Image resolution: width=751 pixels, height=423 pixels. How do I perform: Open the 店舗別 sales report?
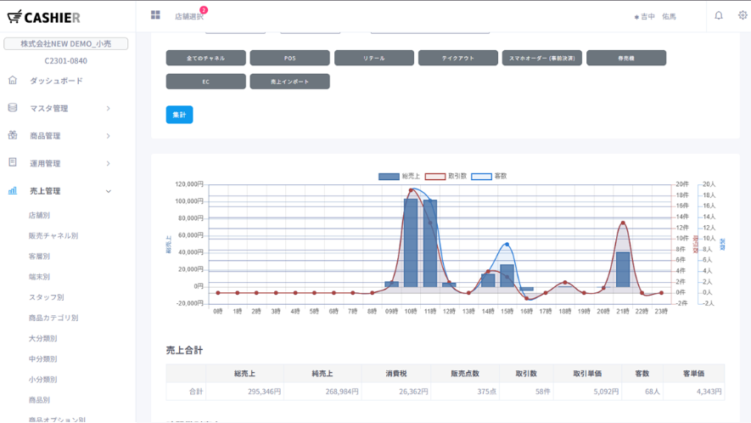coord(39,215)
